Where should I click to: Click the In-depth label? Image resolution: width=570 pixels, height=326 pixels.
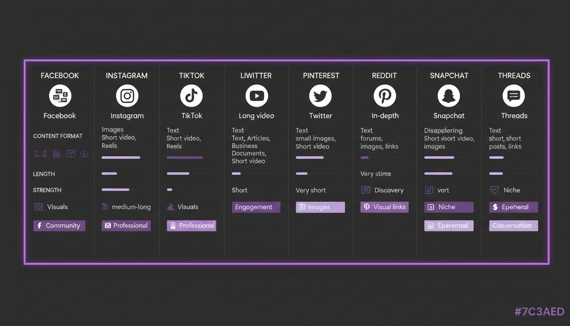385,116
